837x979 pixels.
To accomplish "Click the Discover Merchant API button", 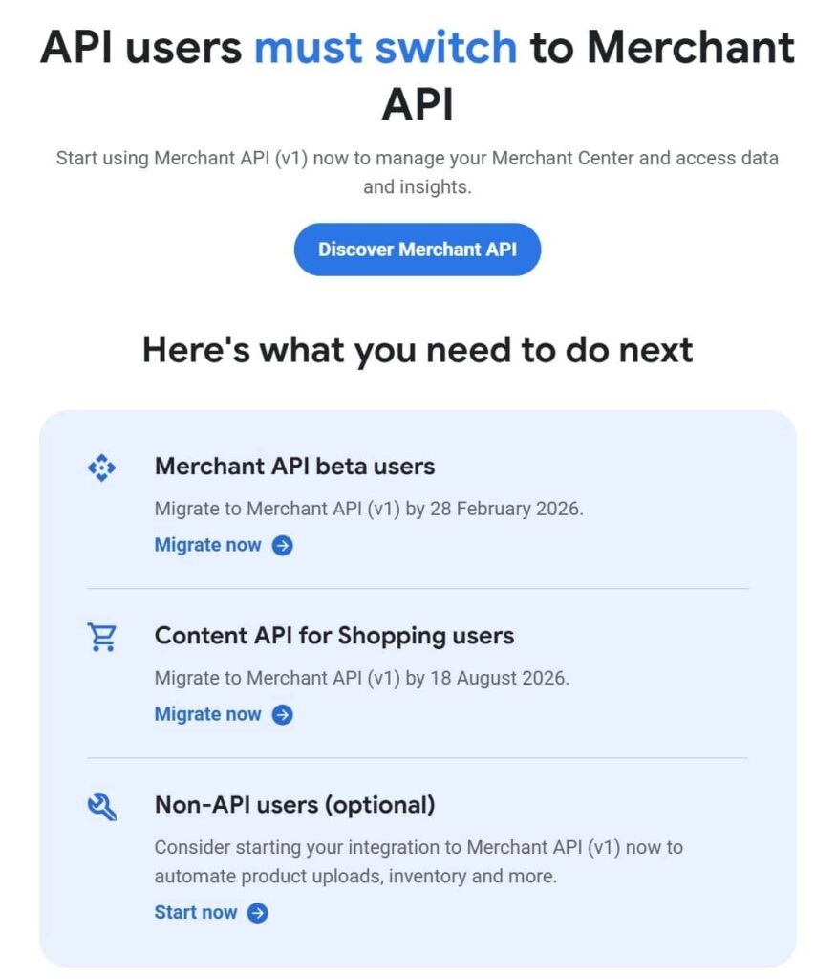I will [x=418, y=250].
